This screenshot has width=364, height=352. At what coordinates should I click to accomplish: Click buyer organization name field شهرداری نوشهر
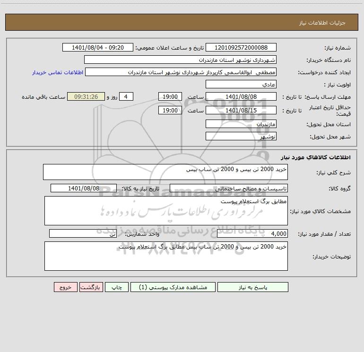coord(180,60)
